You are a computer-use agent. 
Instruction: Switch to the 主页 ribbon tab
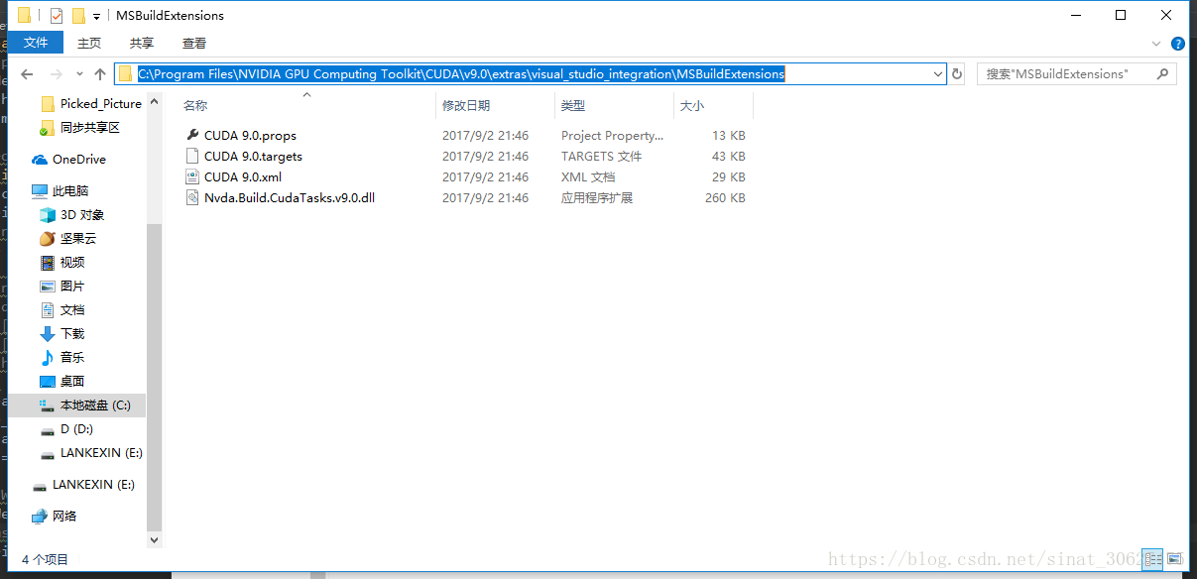[88, 43]
